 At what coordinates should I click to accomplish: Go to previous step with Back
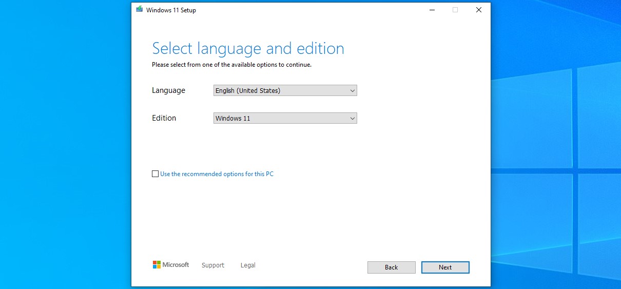(391, 267)
